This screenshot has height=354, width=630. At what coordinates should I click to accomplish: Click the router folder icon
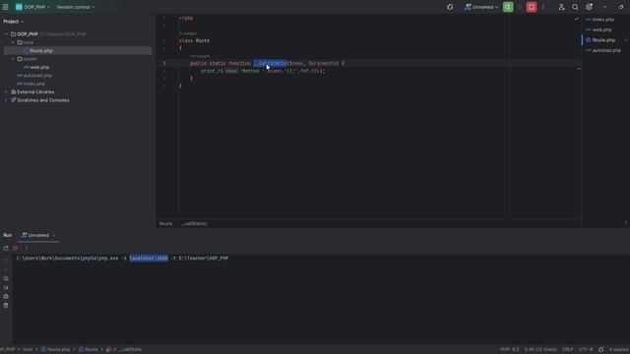[20, 59]
